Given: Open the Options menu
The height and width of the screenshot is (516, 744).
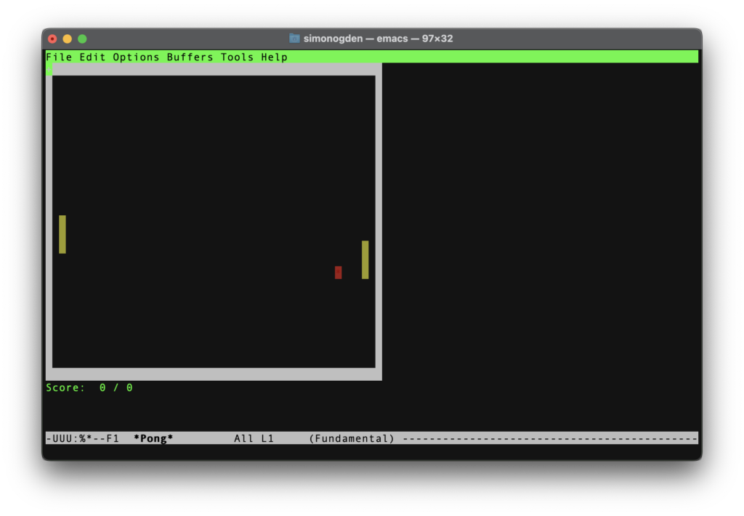Looking at the screenshot, I should click(x=136, y=57).
